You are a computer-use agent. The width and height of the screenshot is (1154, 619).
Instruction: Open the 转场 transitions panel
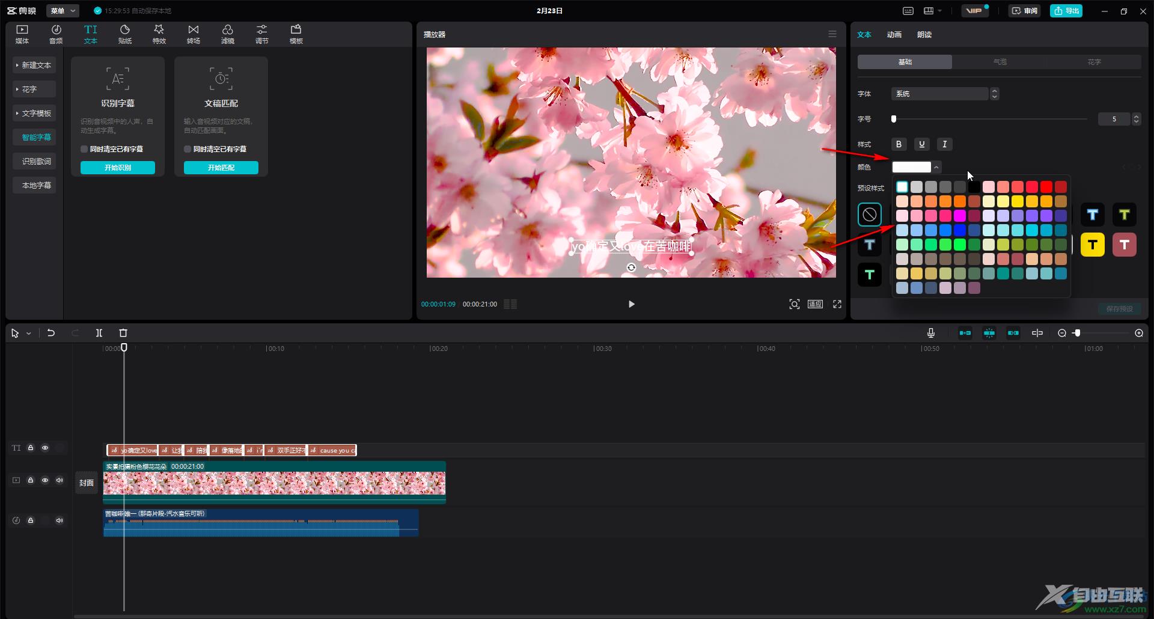pos(194,34)
